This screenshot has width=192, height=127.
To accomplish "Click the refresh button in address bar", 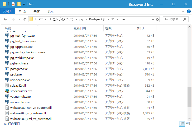I will click(x=157, y=19).
